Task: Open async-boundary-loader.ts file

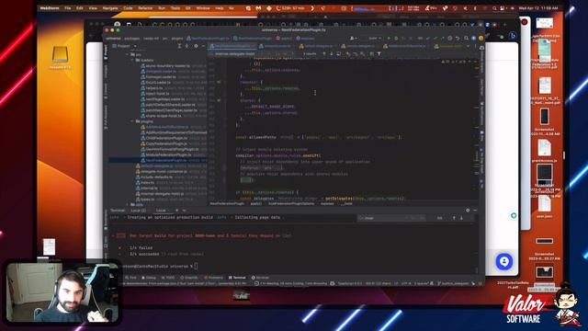Action: tap(168, 65)
